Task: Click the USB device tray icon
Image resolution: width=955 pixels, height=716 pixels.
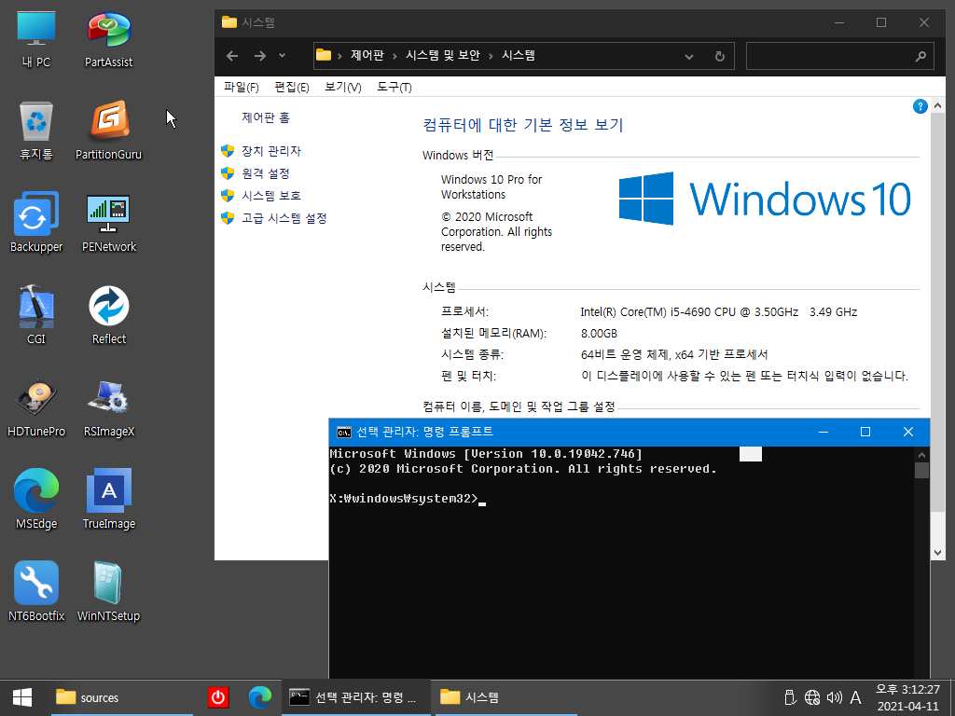Action: pos(789,697)
